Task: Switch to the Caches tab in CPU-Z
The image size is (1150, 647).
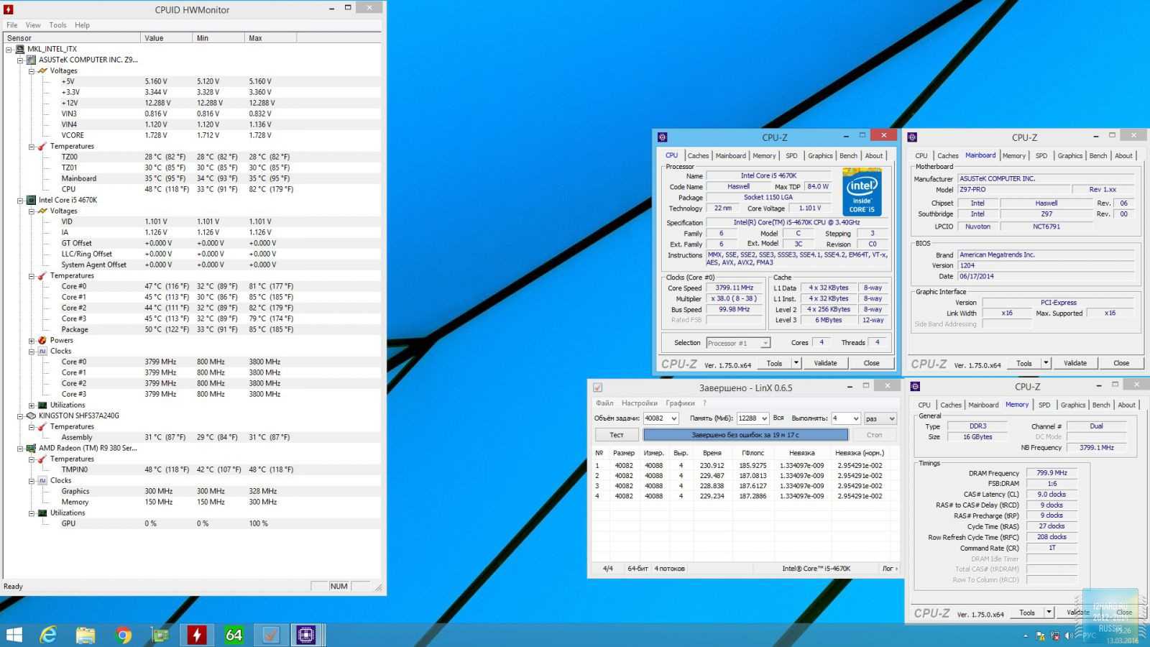Action: tap(698, 156)
